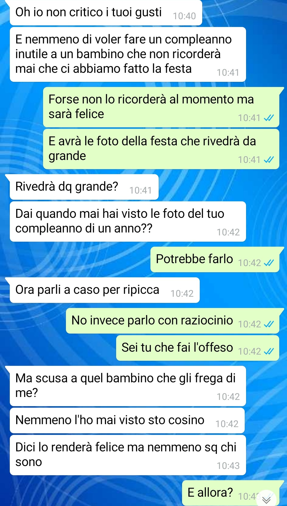Select 'Ora parli a caso per ripicca' message
This screenshot has width=287, height=506.
[105, 290]
